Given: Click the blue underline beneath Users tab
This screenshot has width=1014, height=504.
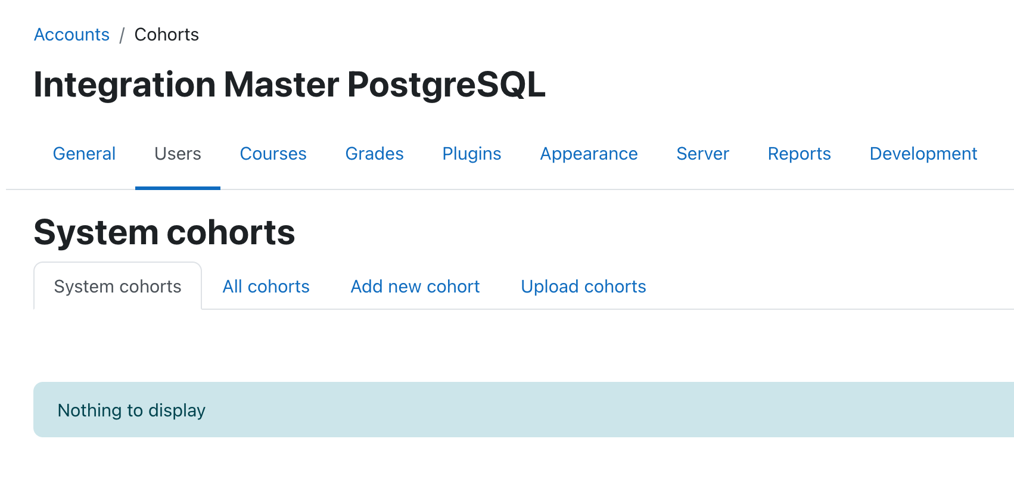Looking at the screenshot, I should pyautogui.click(x=178, y=188).
